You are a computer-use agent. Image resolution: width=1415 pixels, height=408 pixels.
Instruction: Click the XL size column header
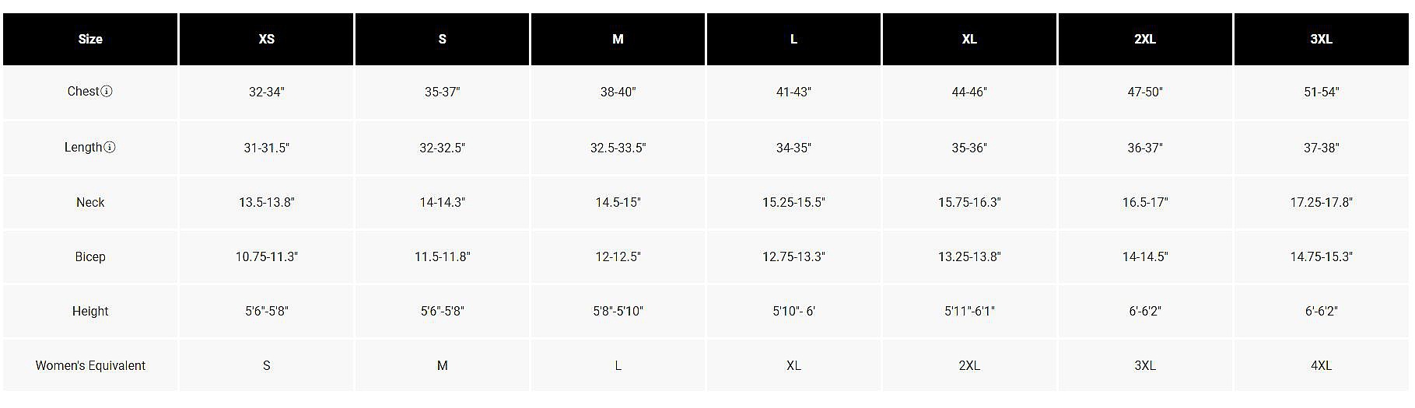[969, 39]
